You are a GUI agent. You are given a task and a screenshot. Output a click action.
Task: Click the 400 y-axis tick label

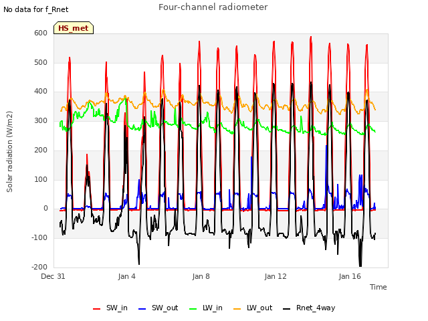[x=41, y=92]
